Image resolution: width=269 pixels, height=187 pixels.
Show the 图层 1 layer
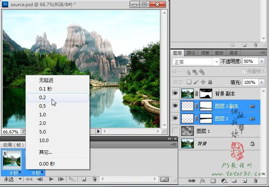click(175, 131)
